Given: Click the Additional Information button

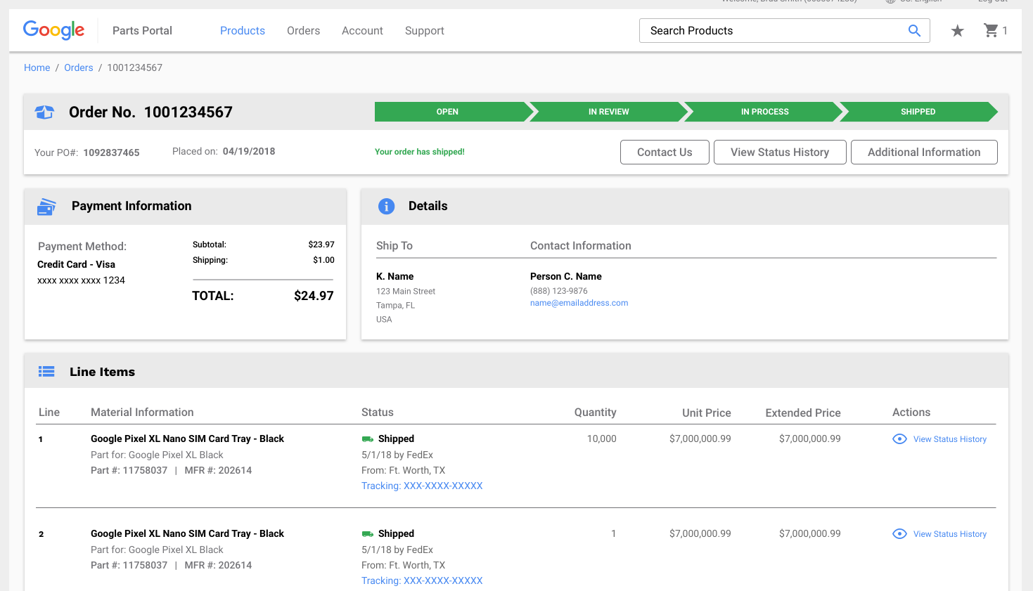Looking at the screenshot, I should [924, 152].
